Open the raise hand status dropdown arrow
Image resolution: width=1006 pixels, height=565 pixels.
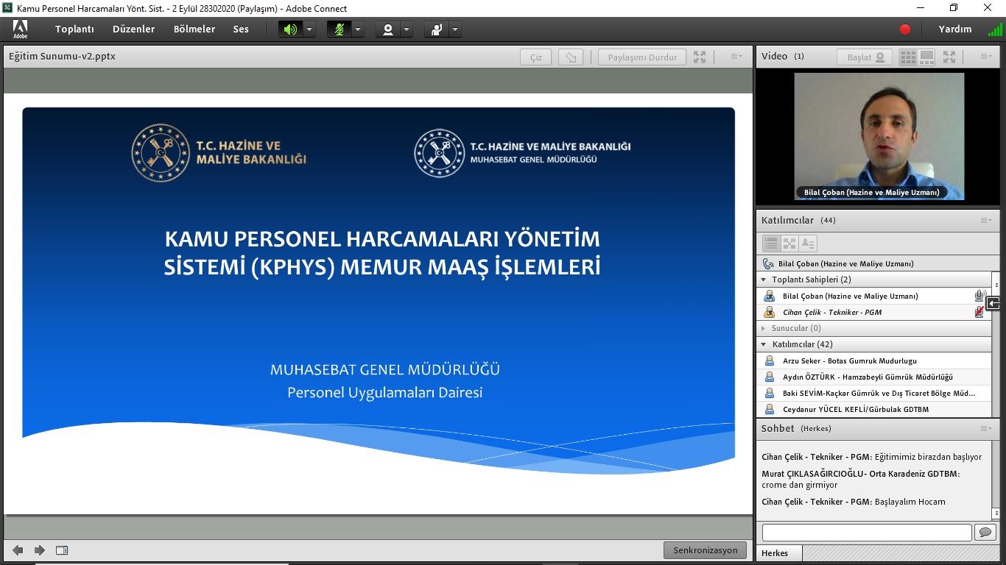(455, 29)
